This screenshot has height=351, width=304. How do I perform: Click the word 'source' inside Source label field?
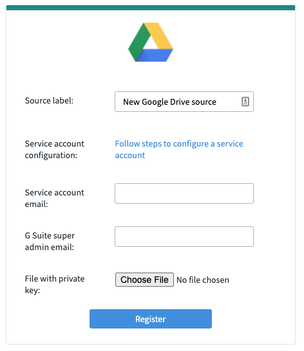[x=204, y=102]
